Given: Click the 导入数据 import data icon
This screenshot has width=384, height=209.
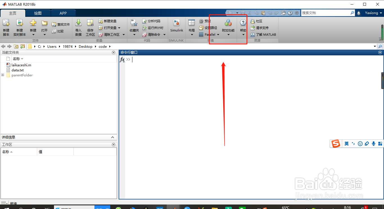Looking at the screenshot, I should coord(78,23).
